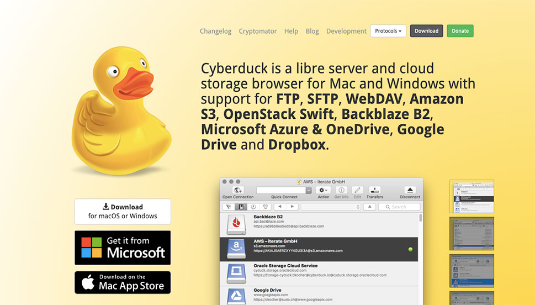Click the green connection status dot

pos(410,249)
